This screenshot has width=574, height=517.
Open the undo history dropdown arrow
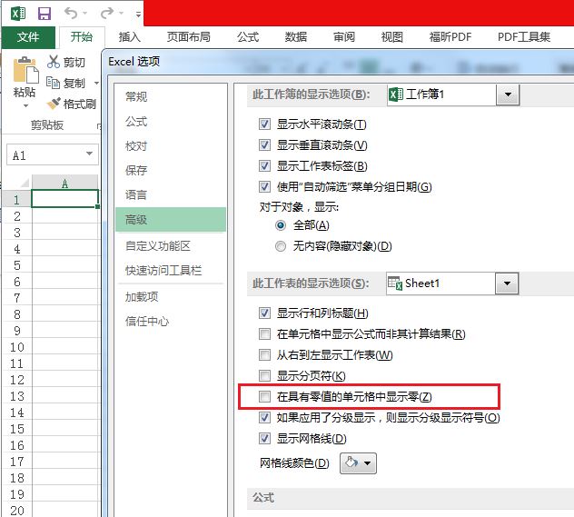click(x=85, y=14)
